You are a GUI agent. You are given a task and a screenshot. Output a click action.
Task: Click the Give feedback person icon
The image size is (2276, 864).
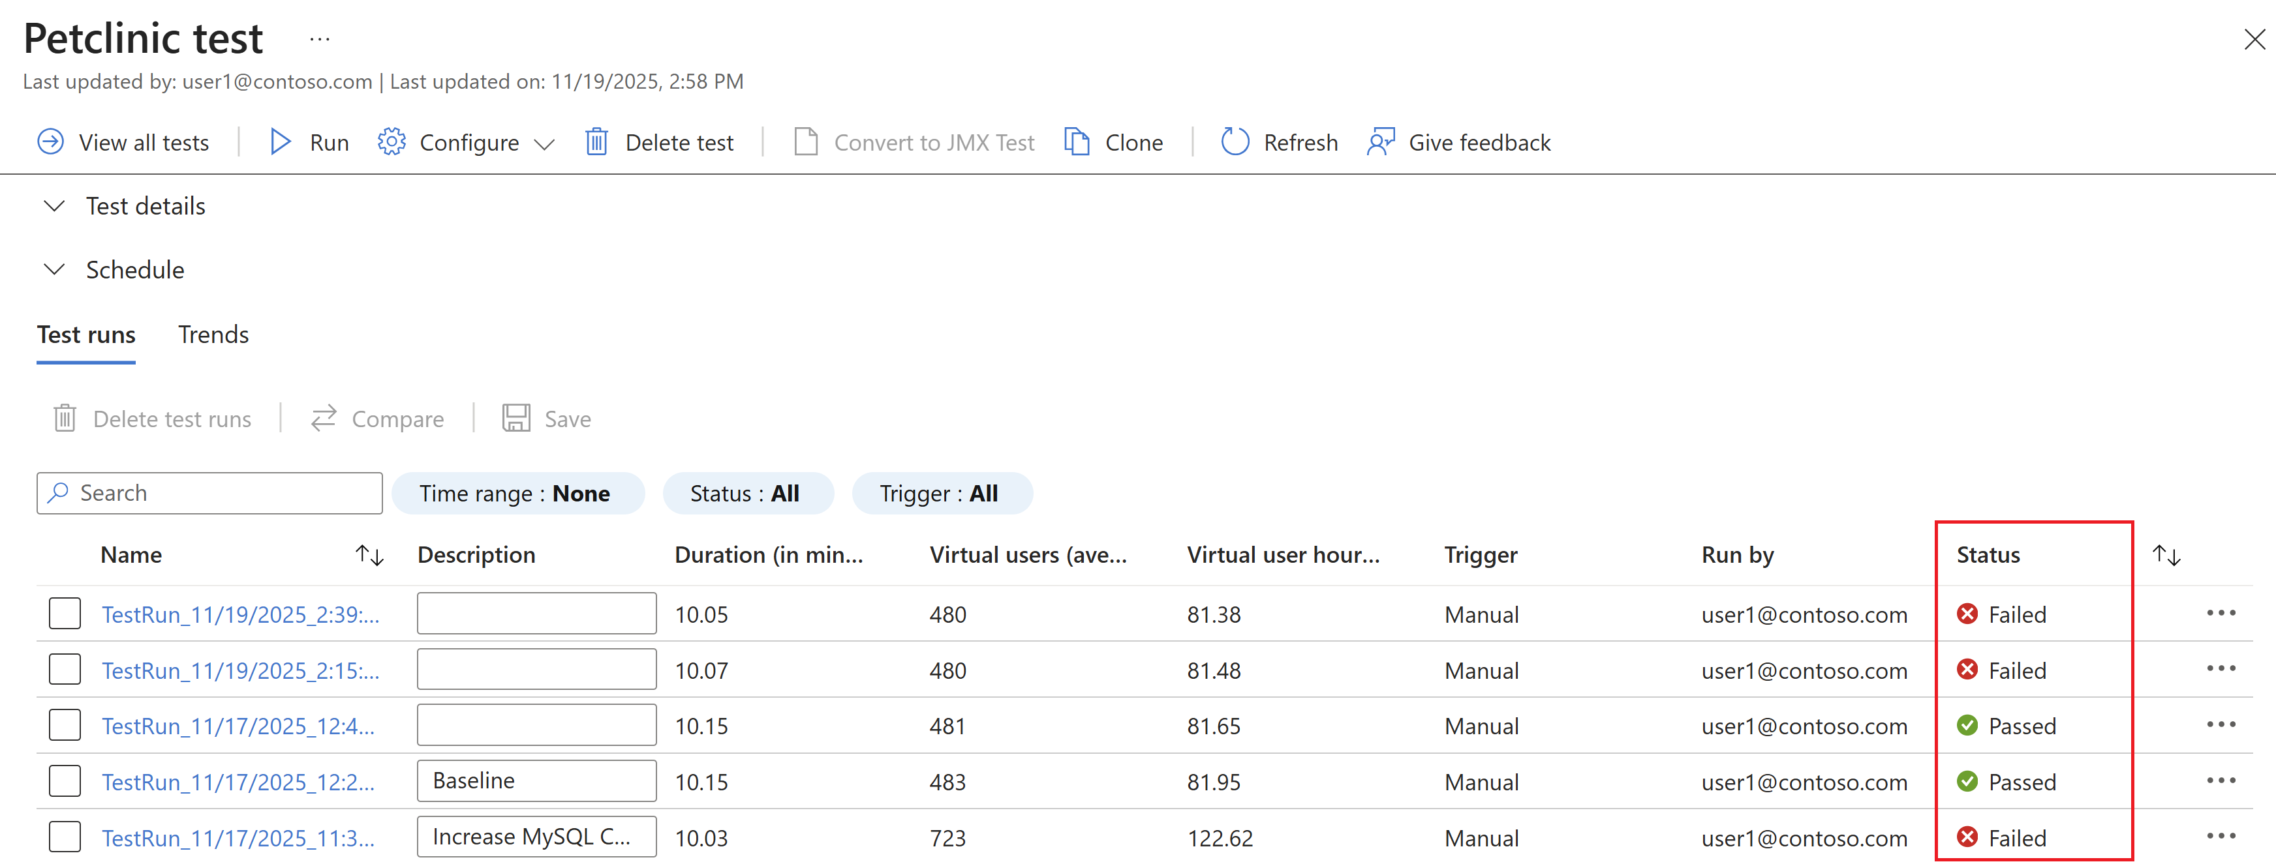(1381, 142)
